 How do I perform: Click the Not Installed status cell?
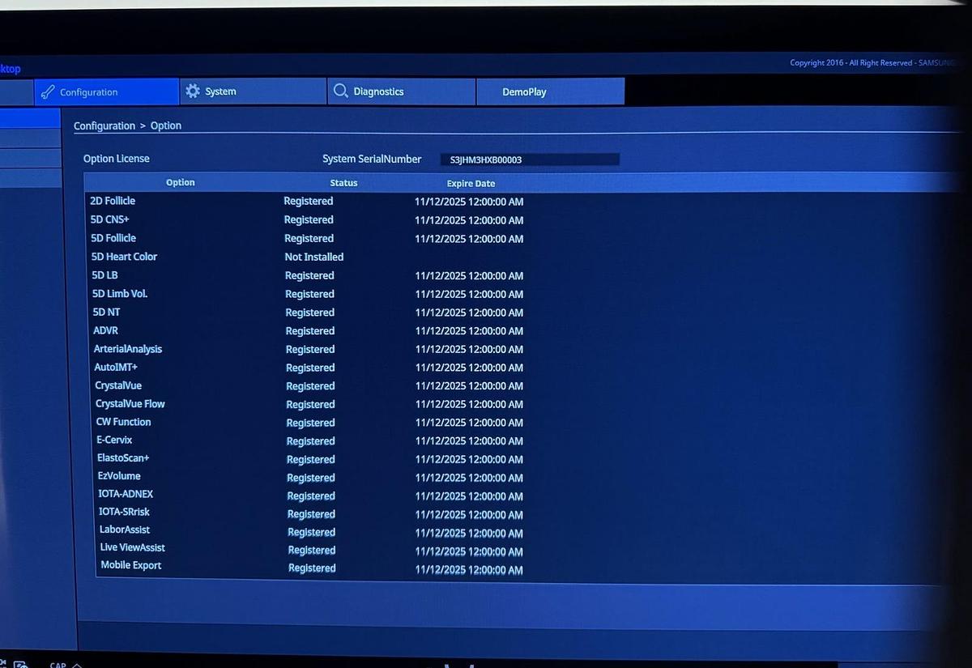click(x=313, y=257)
